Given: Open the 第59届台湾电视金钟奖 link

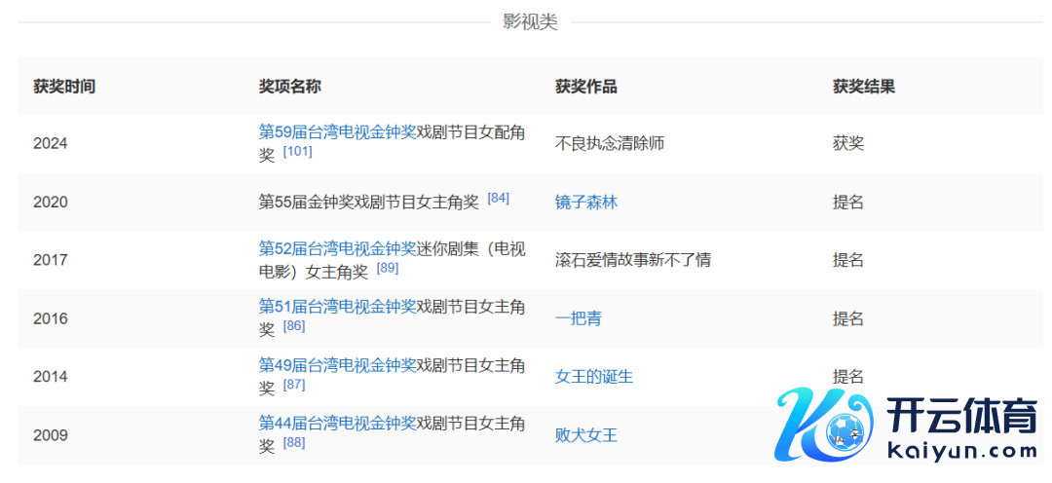Looking at the screenshot, I should coord(337,131).
